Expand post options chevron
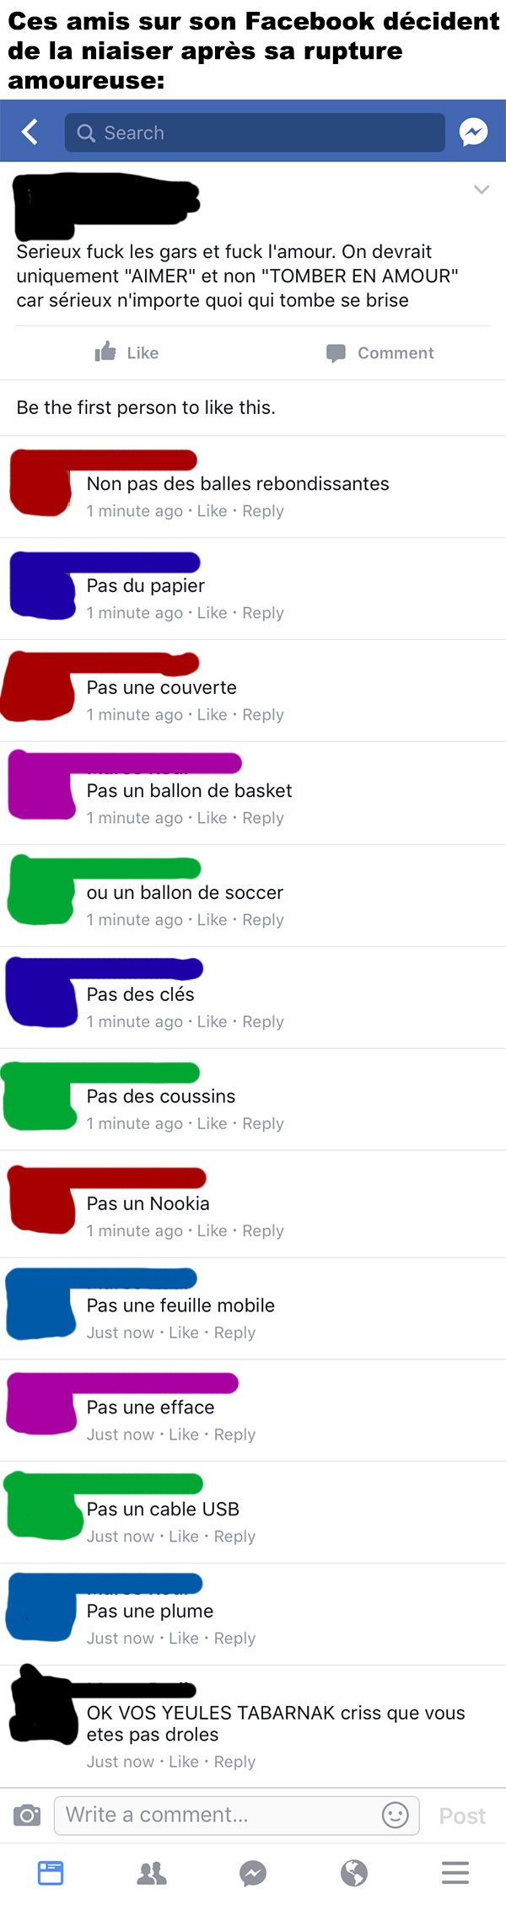The width and height of the screenshot is (506, 1905). point(482,189)
